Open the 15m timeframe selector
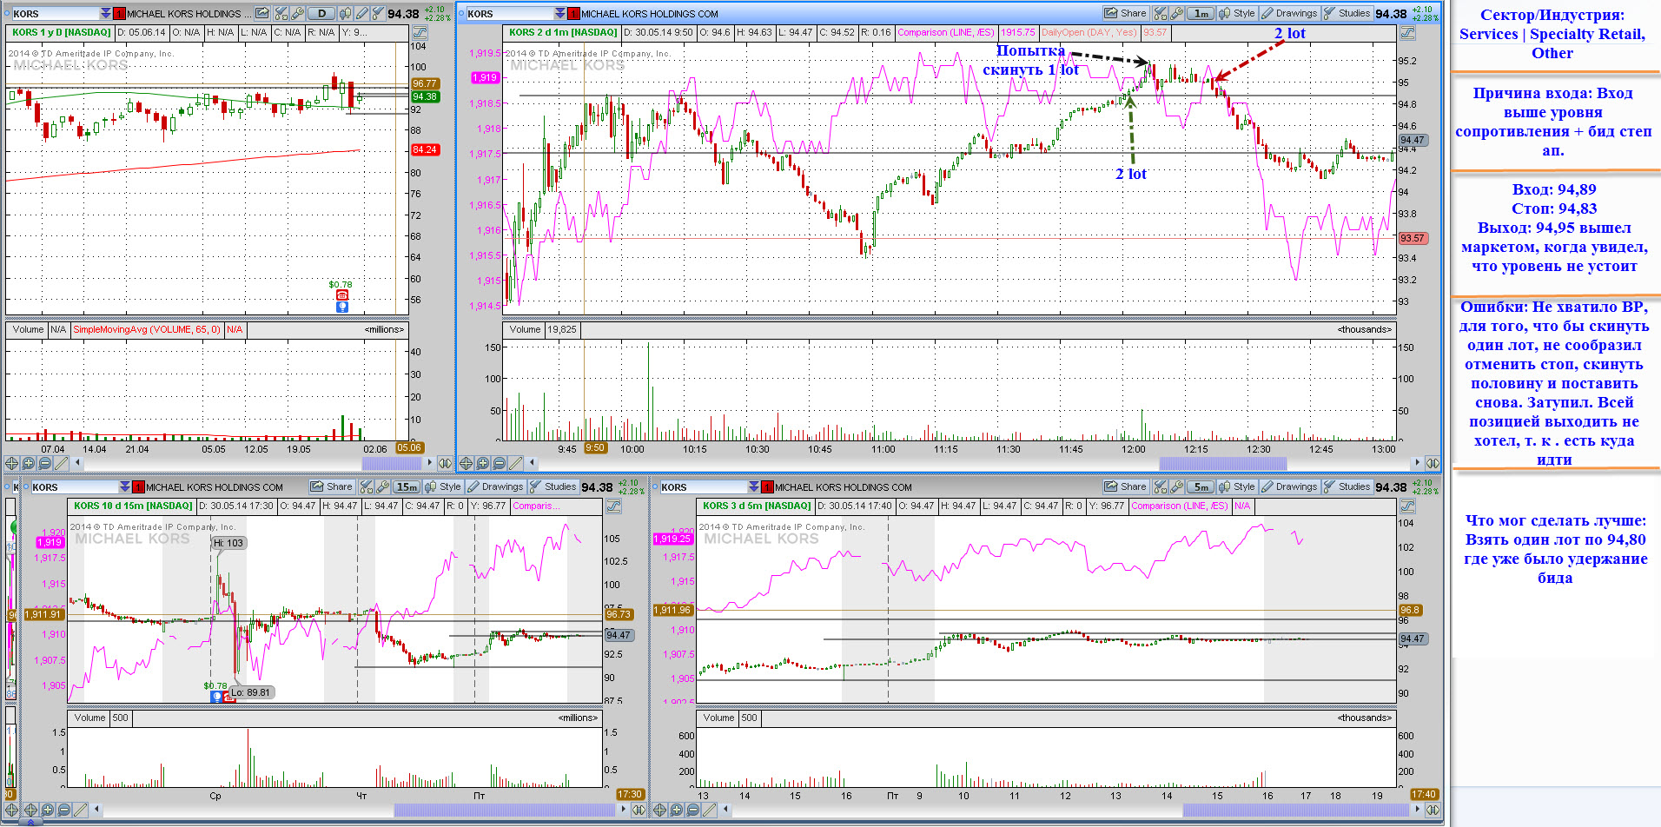The height and width of the screenshot is (827, 1661). pyautogui.click(x=407, y=486)
